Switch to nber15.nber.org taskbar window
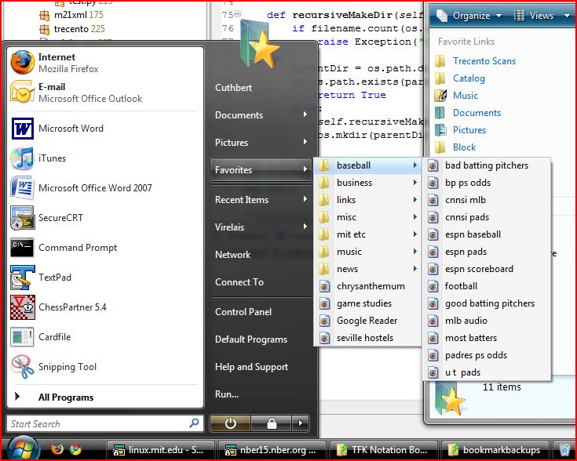The image size is (577, 461). coord(272,450)
